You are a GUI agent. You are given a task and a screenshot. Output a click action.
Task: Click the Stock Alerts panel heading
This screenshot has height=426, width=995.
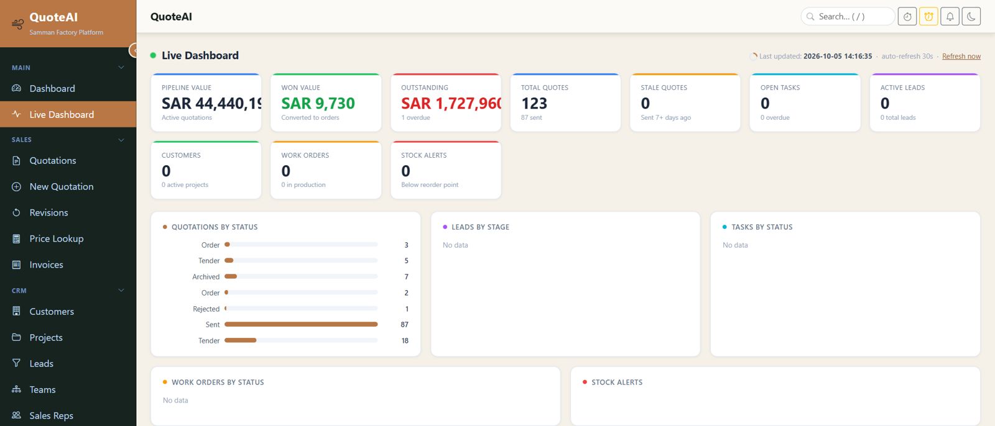617,383
